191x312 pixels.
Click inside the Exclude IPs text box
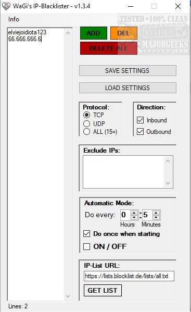[x=124, y=172]
